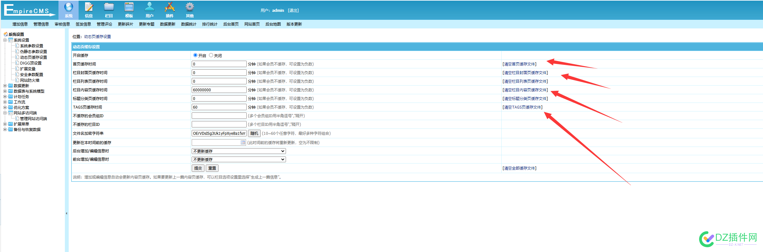This screenshot has width=763, height=252.
Task: Open the 插件 tools icon module
Action: tap(169, 7)
